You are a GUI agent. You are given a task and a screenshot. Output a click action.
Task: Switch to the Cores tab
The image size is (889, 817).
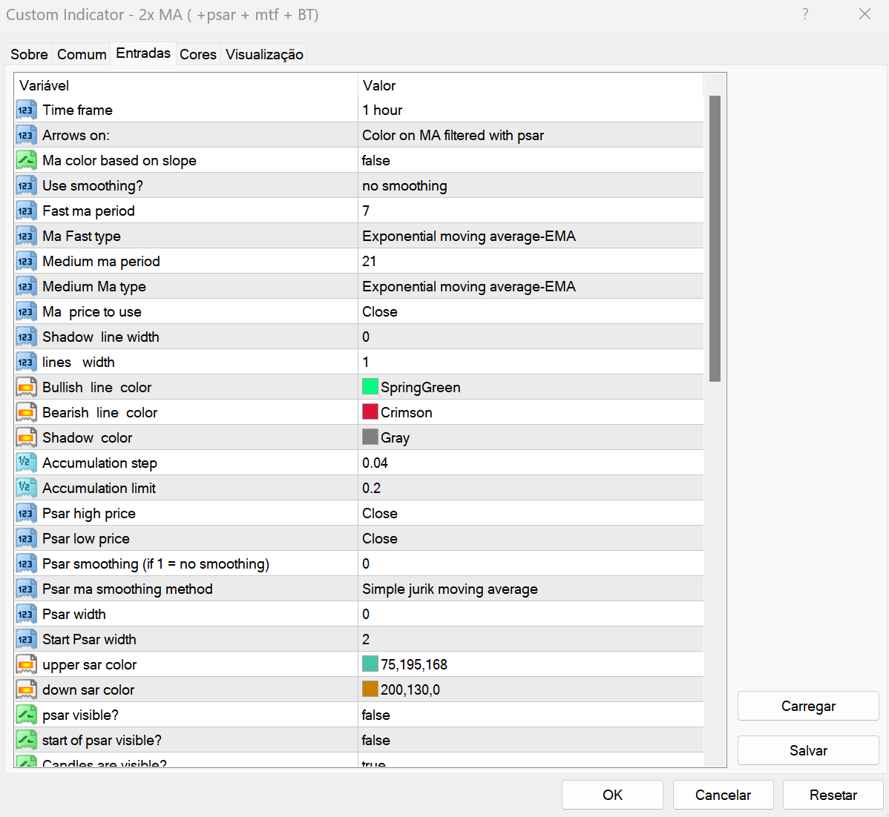point(198,54)
